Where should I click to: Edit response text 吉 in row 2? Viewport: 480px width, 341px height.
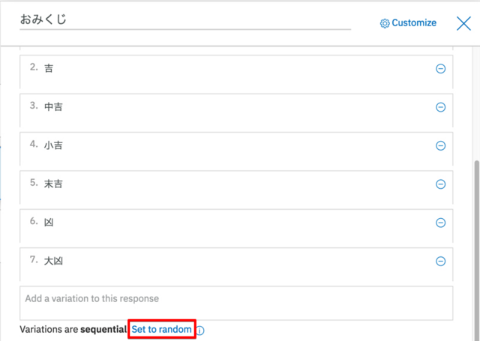click(x=236, y=72)
